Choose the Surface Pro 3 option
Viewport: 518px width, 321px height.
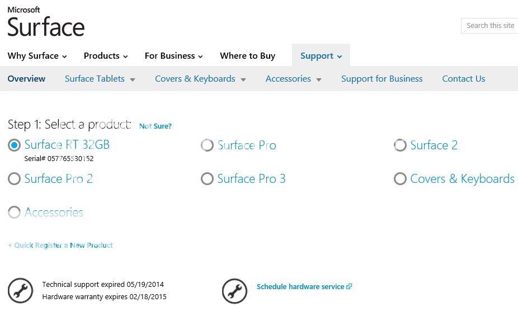[207, 179]
